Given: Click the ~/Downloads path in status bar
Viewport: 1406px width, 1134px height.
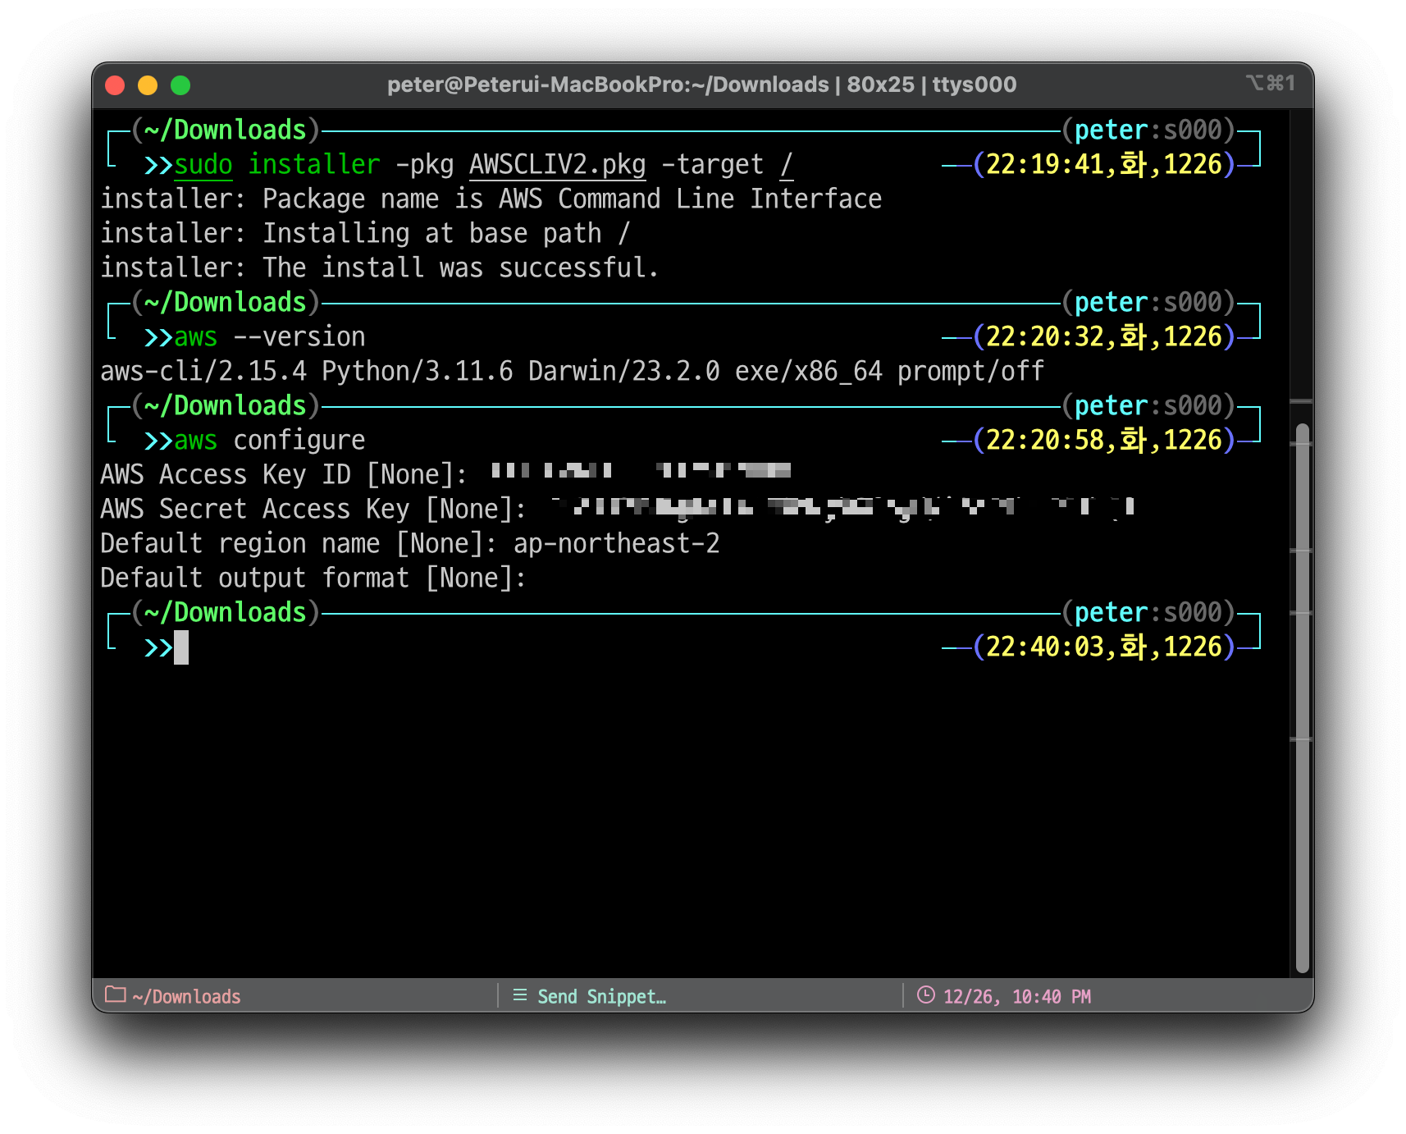Looking at the screenshot, I should coord(186,996).
